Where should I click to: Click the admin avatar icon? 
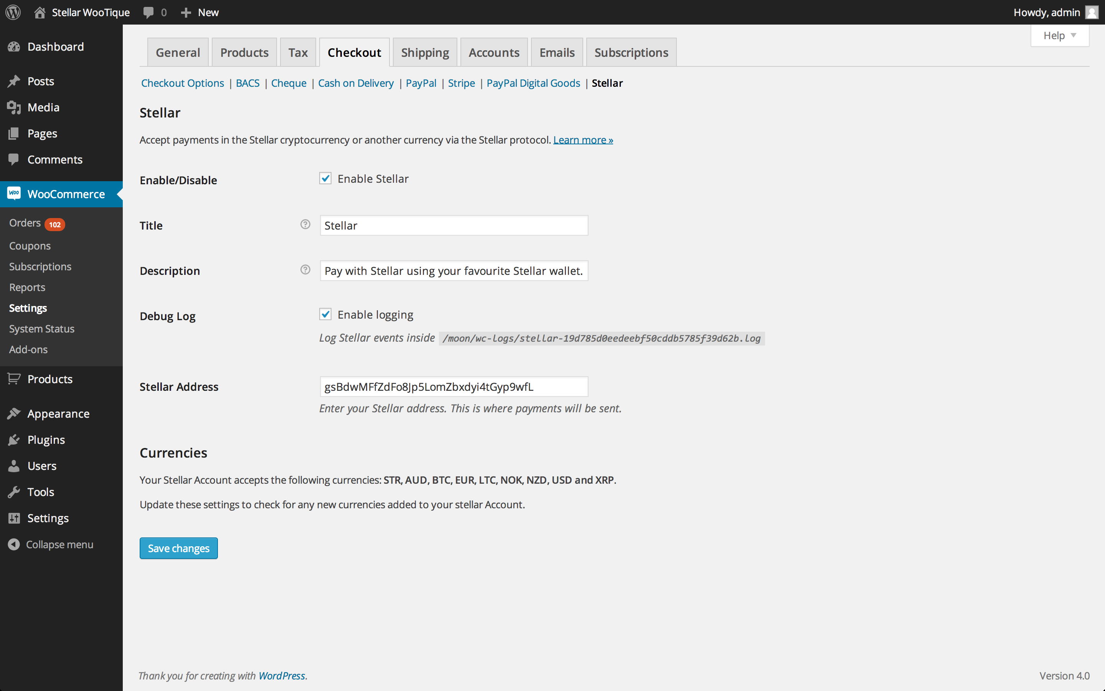click(x=1091, y=12)
